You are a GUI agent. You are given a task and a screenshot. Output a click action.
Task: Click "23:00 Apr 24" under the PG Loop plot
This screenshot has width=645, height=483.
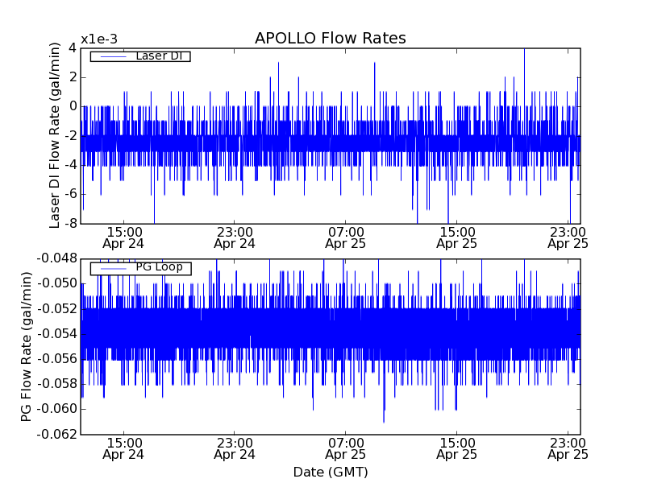pos(235,449)
